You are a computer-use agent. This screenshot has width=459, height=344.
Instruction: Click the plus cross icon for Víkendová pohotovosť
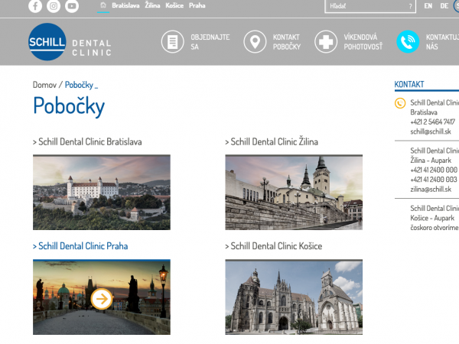326,42
